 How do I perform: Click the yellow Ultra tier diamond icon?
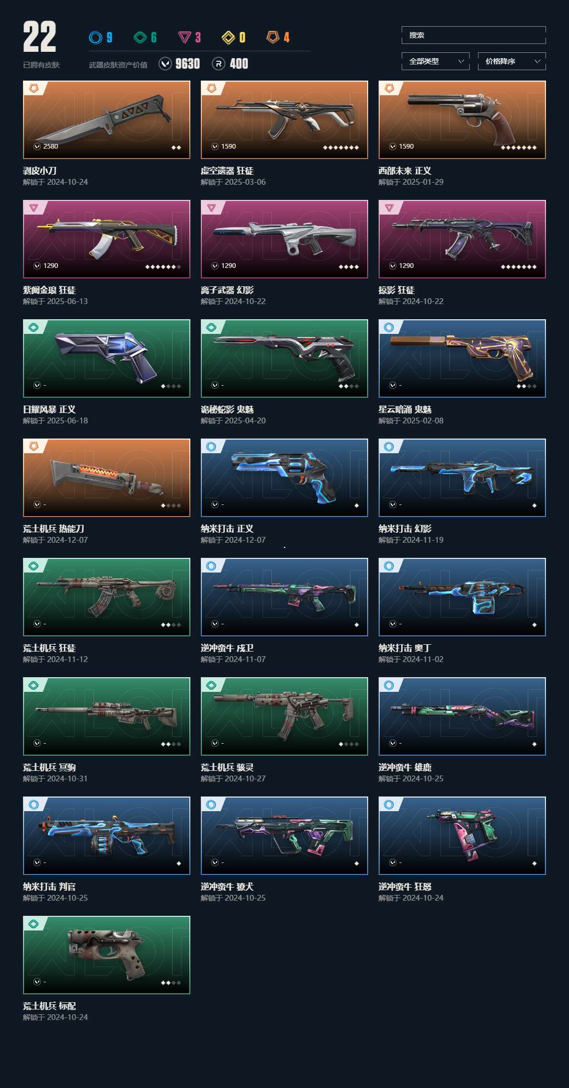[229, 38]
